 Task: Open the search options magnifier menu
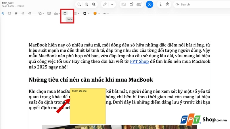177,4
